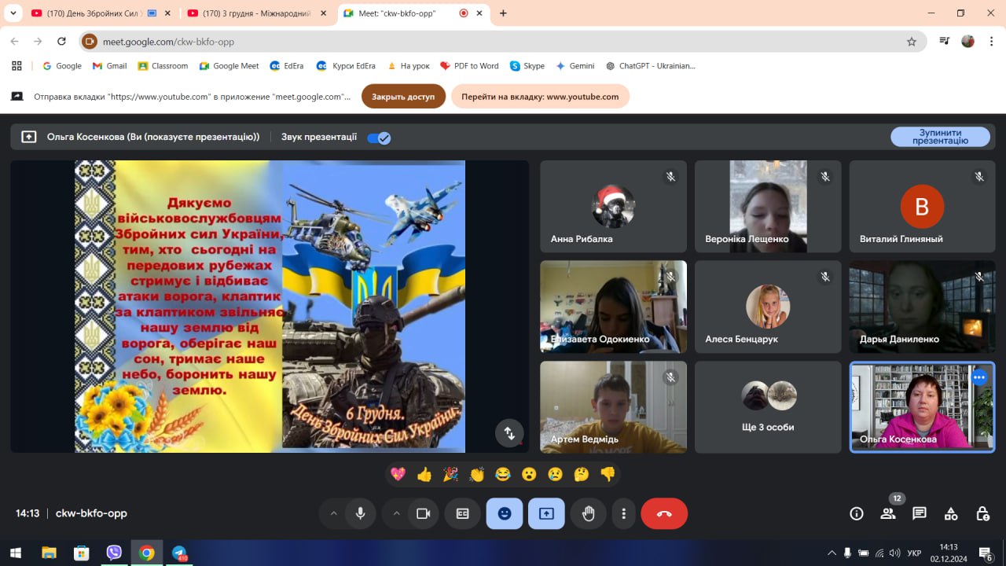The image size is (1006, 566).
Task: Mute the microphone
Action: [360, 513]
